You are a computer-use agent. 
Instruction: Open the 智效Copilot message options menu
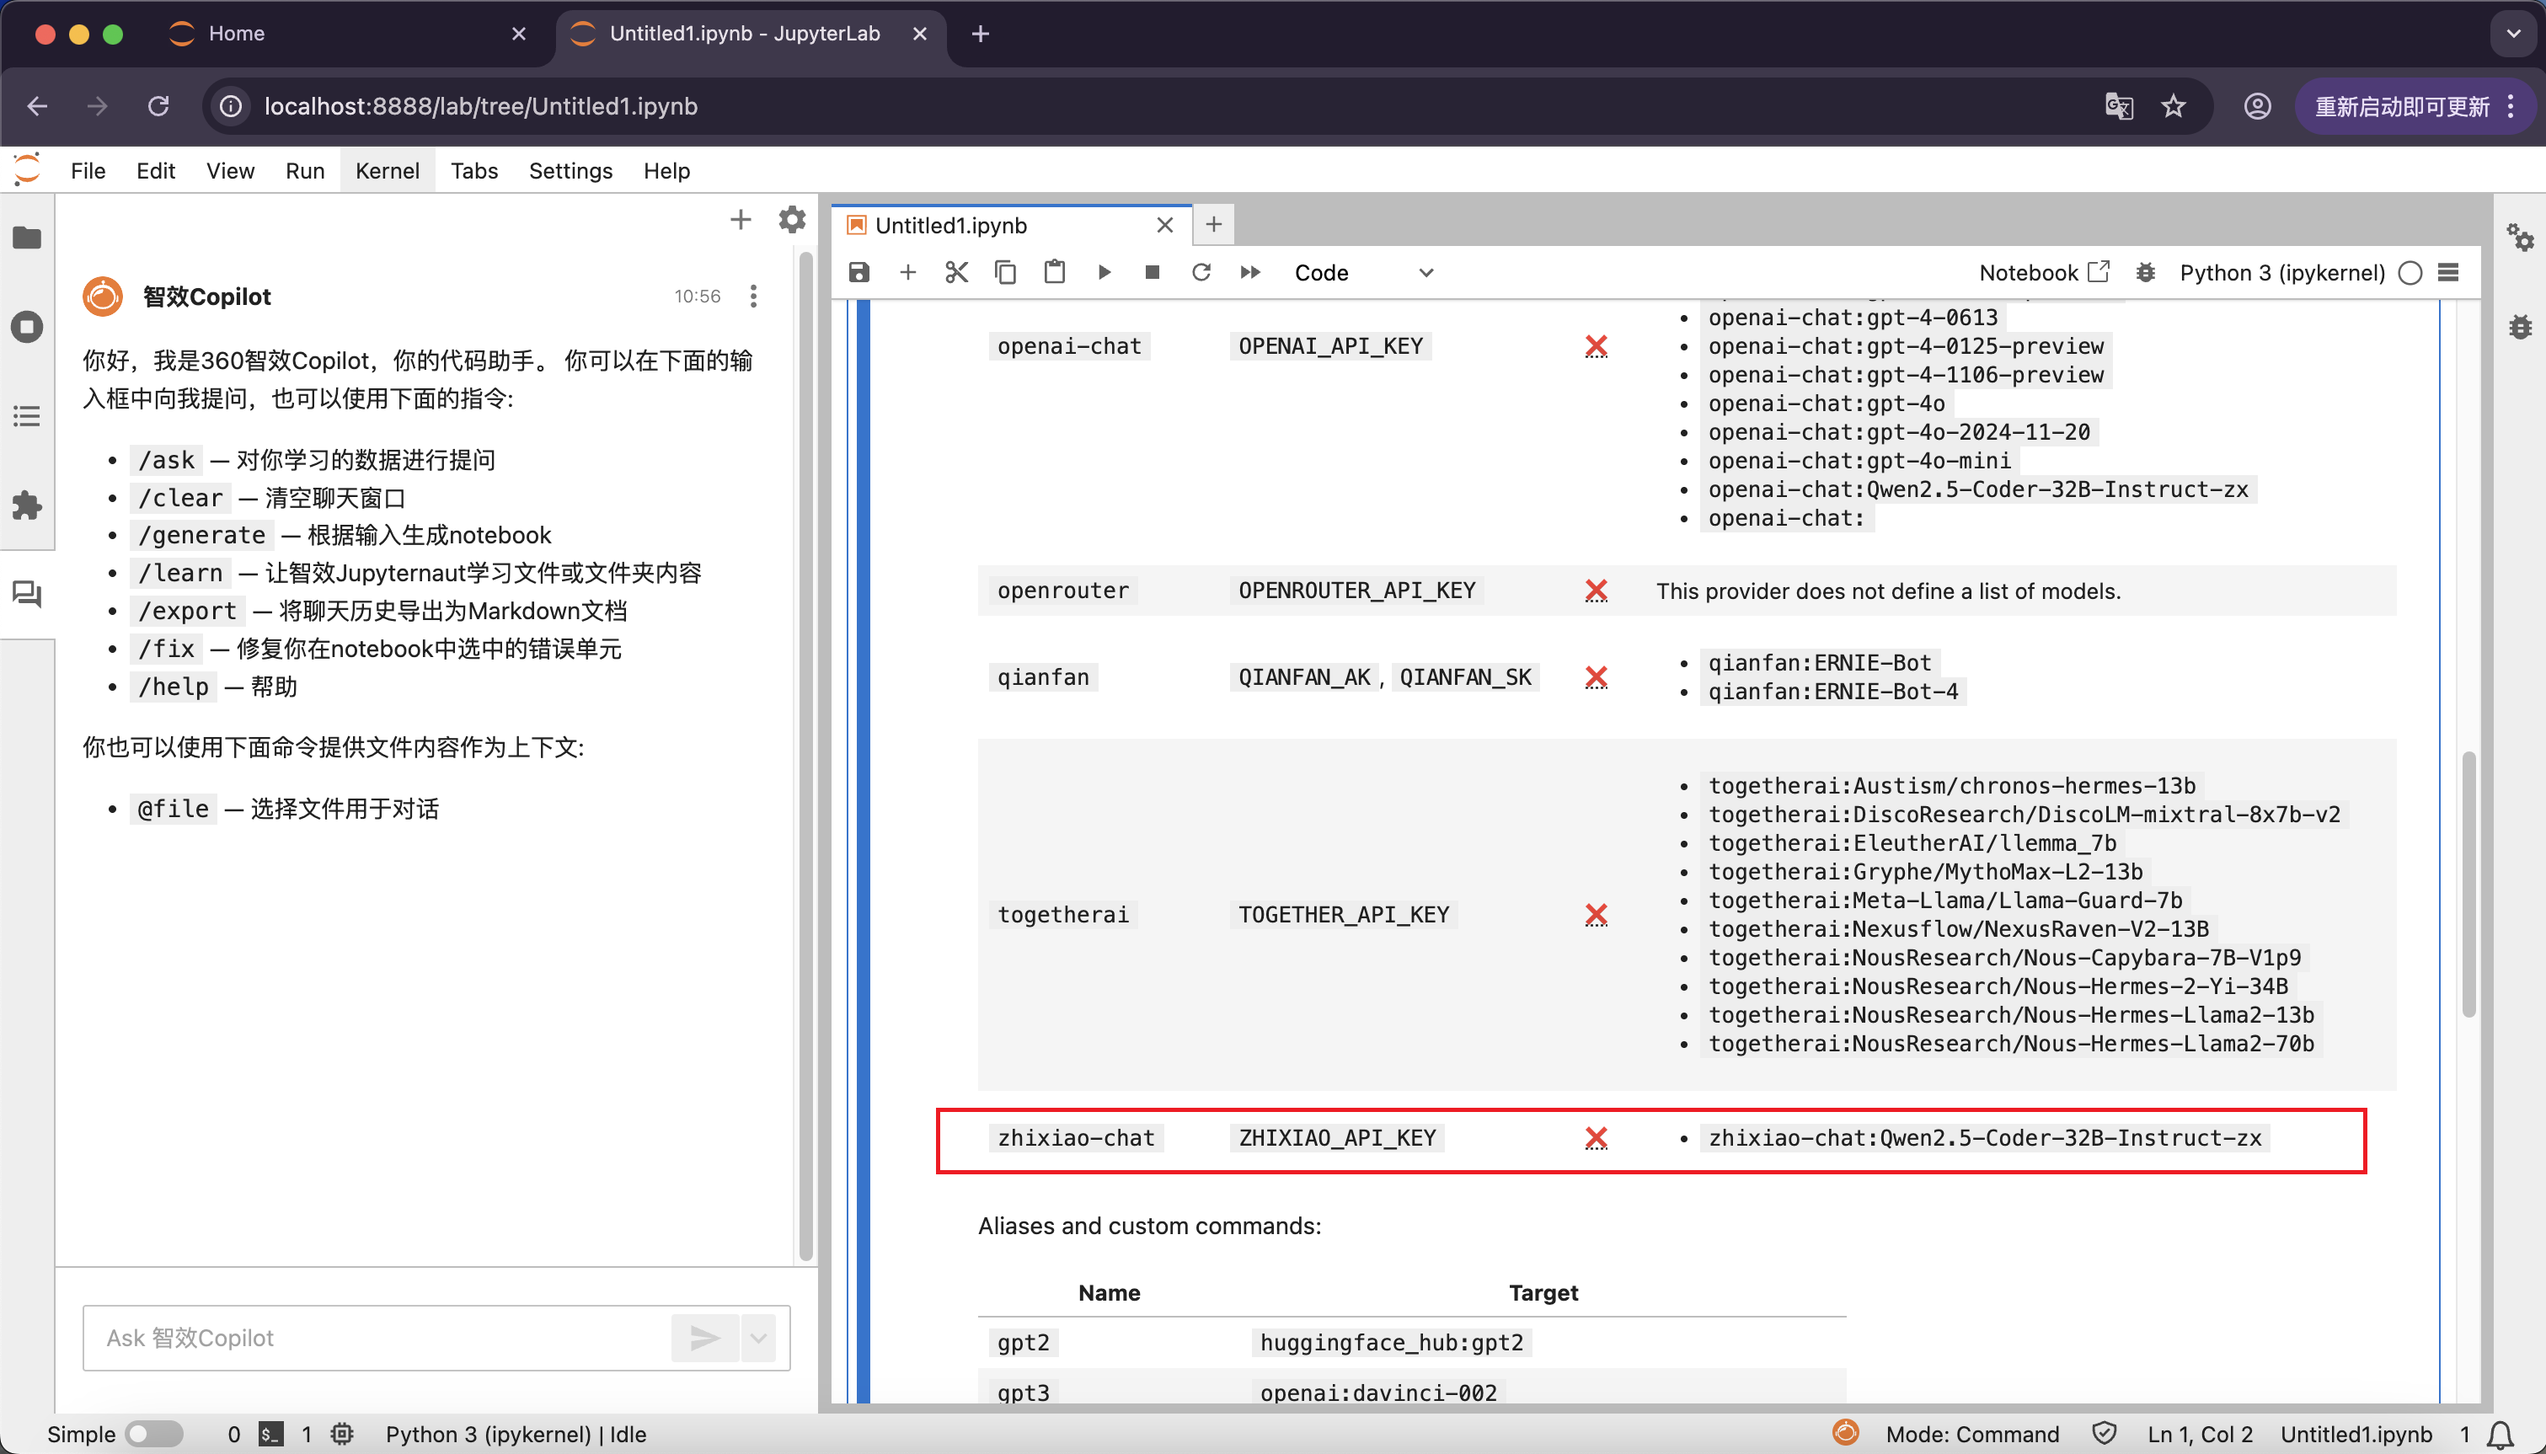(x=754, y=296)
